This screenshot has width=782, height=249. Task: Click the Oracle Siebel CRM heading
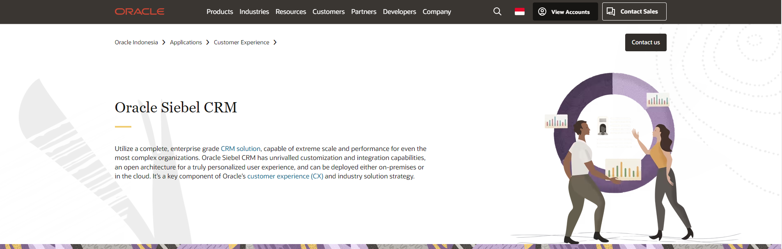(x=176, y=107)
